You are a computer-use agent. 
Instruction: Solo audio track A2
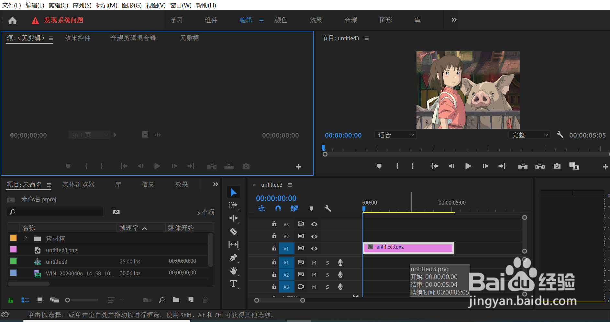pyautogui.click(x=327, y=275)
